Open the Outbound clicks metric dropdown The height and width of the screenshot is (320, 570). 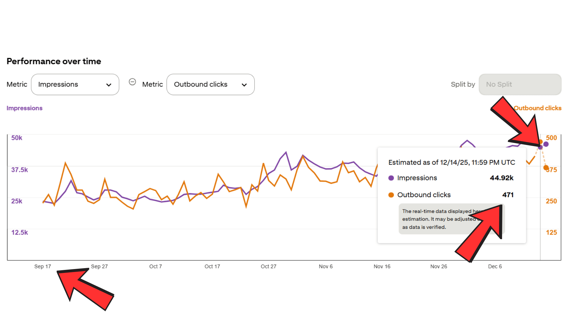tap(210, 84)
